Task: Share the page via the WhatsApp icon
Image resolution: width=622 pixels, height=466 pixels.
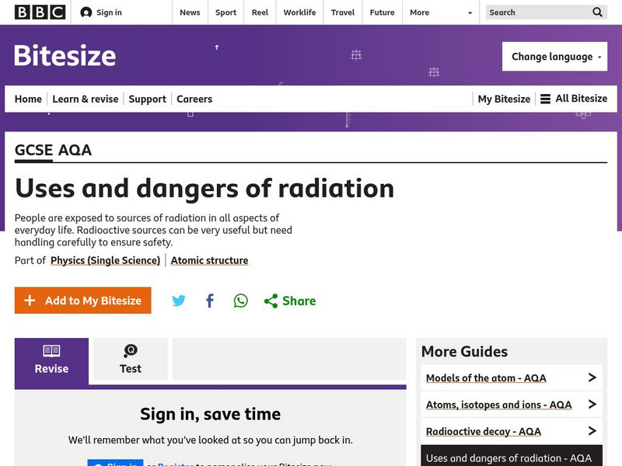Action: pos(240,300)
